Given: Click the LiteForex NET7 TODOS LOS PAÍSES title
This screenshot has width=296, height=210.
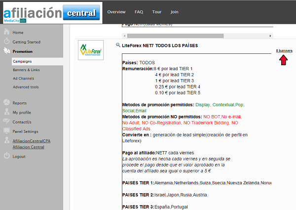Looking at the screenshot, I should 160,45.
